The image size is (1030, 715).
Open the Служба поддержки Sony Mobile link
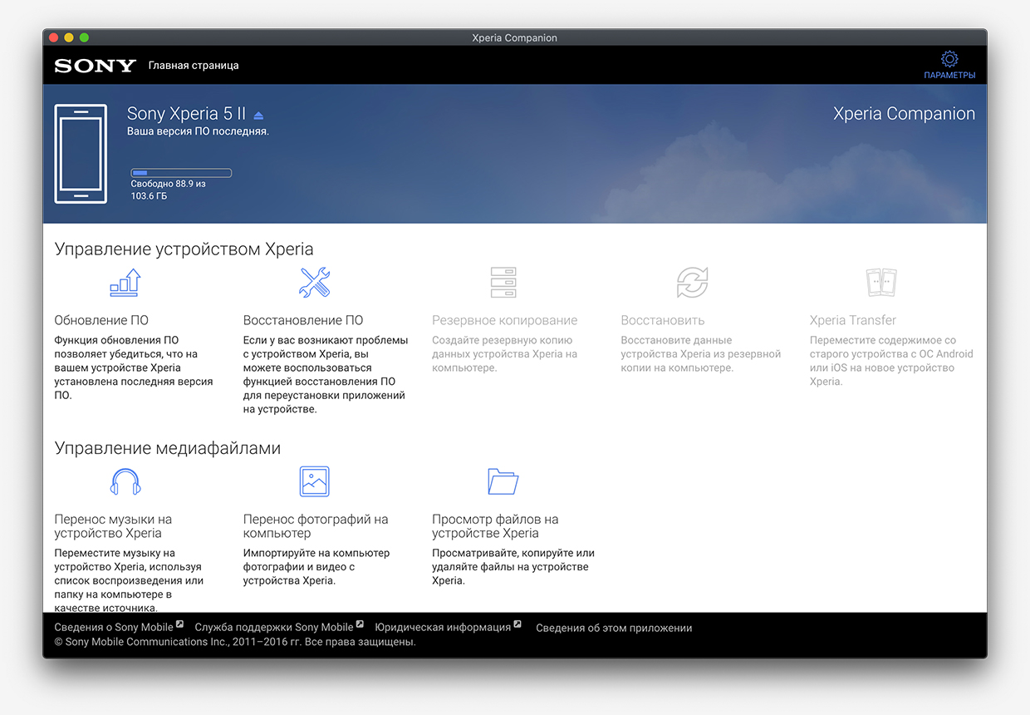click(274, 628)
